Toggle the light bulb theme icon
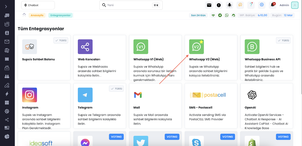Viewport: 302px width, 146px height. 229,5
